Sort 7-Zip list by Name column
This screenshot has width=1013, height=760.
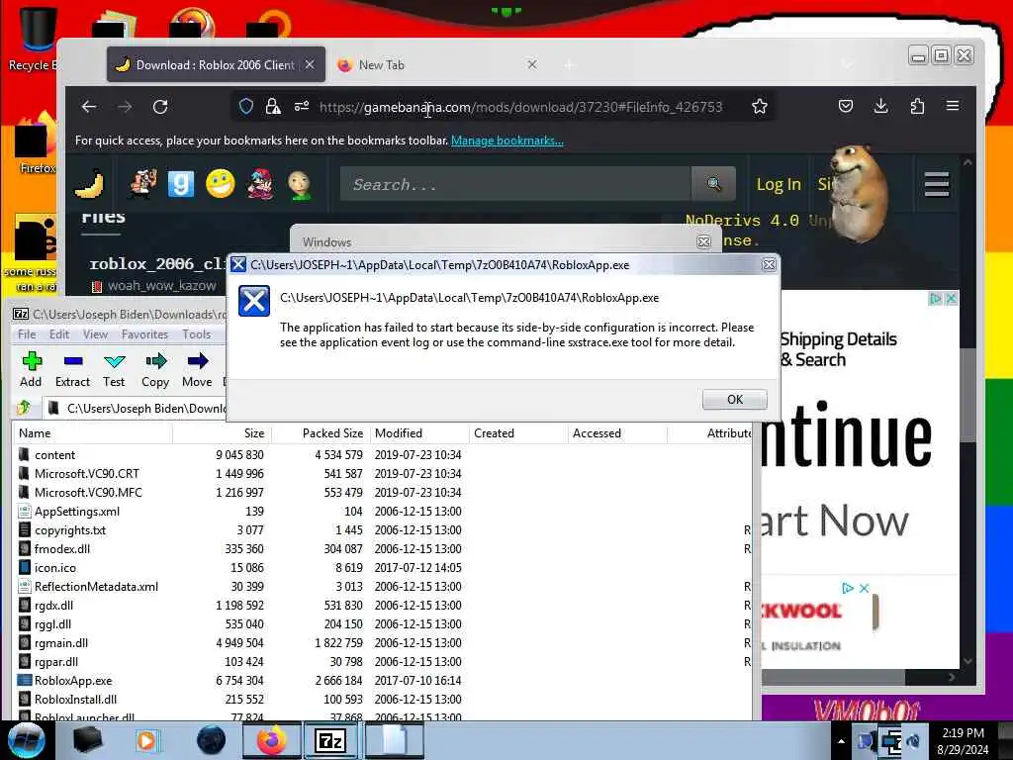click(92, 433)
